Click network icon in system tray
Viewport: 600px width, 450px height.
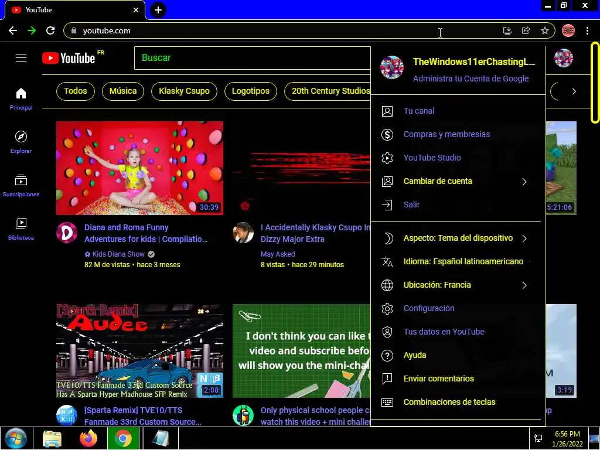coord(538,438)
